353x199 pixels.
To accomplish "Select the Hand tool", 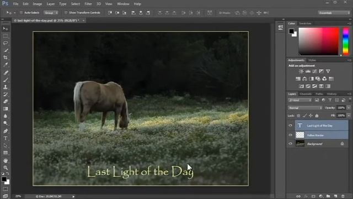I will click(x=6, y=161).
